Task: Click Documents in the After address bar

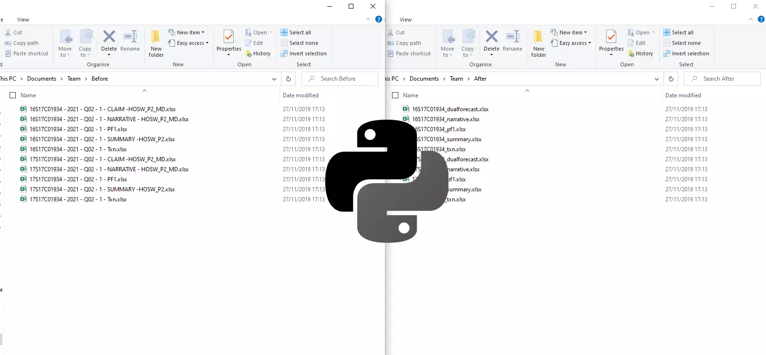Action: 424,79
